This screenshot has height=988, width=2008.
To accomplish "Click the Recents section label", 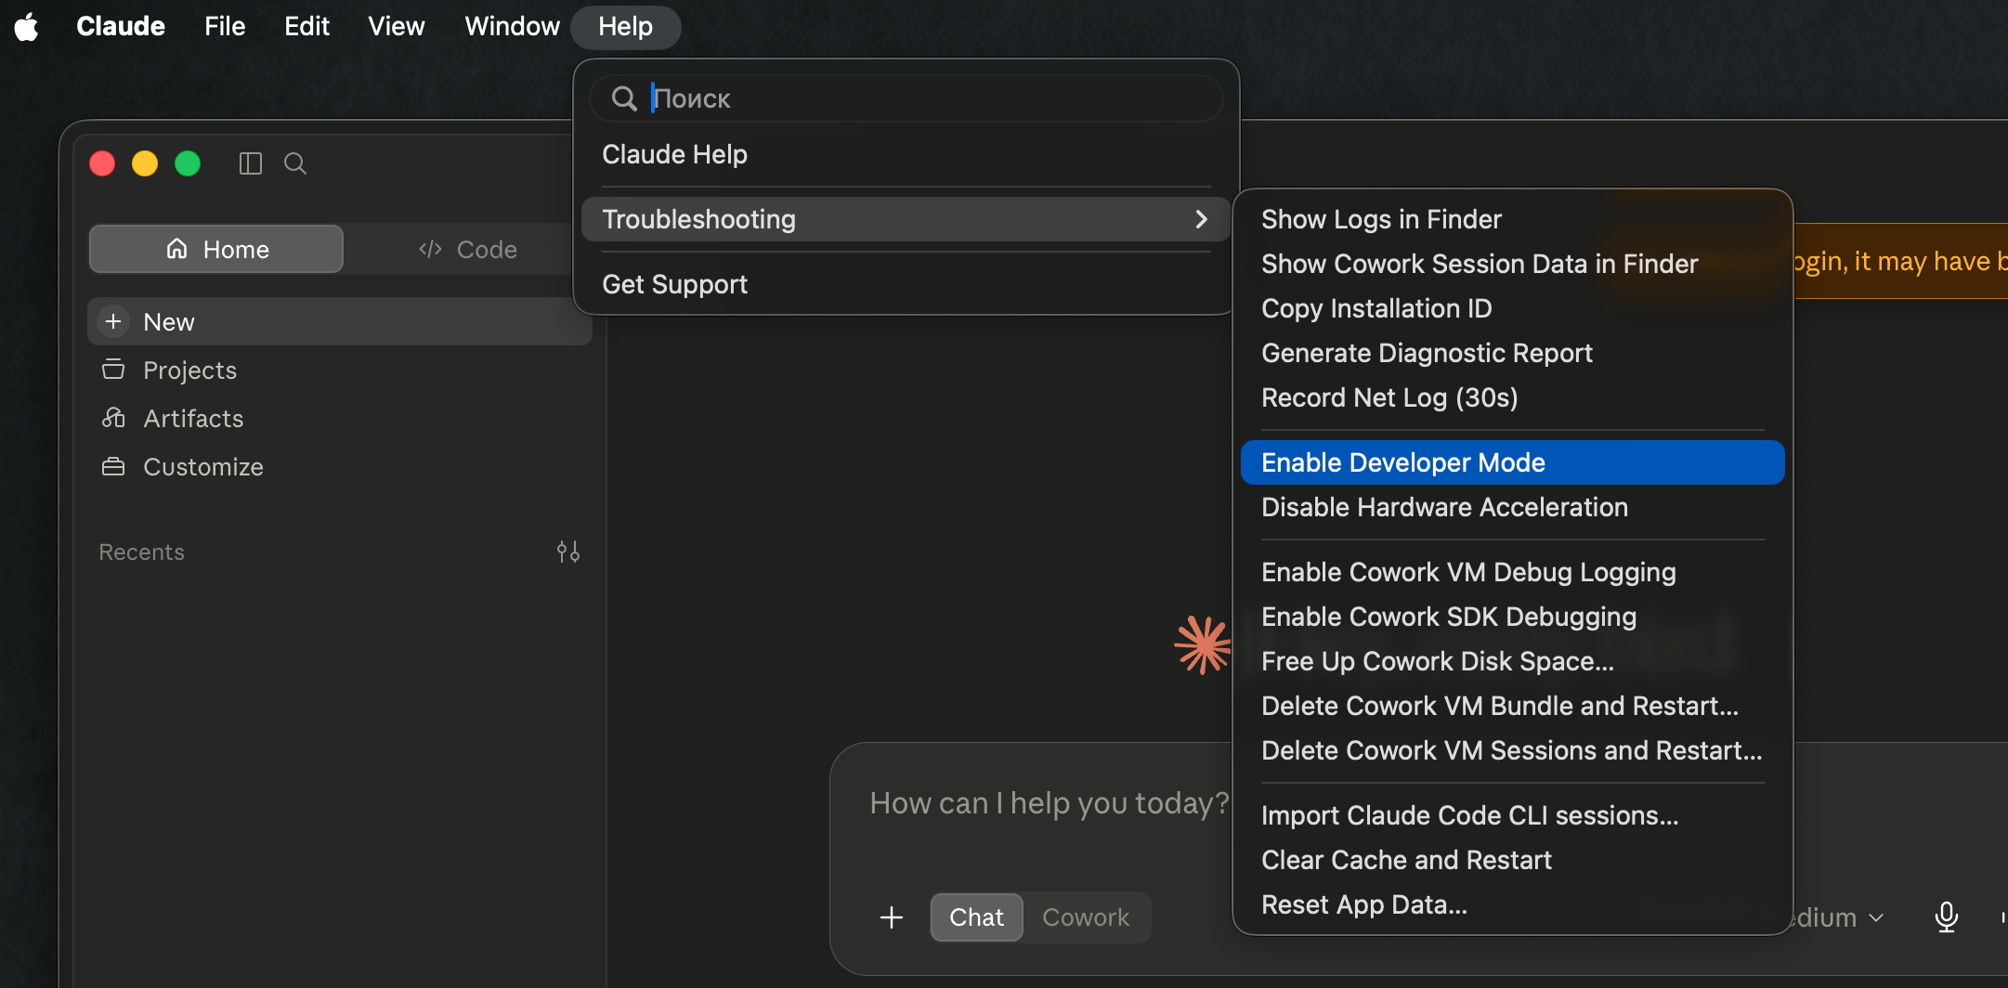I will [142, 552].
